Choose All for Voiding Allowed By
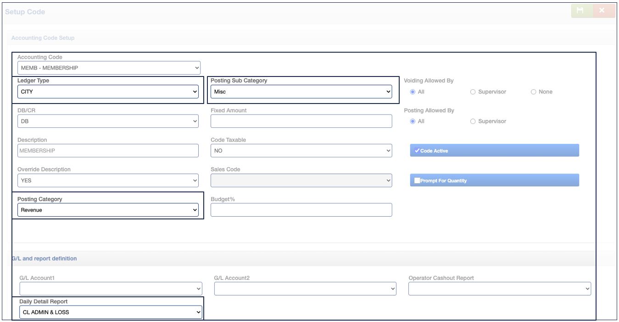This screenshot has height=322, width=619. (413, 92)
